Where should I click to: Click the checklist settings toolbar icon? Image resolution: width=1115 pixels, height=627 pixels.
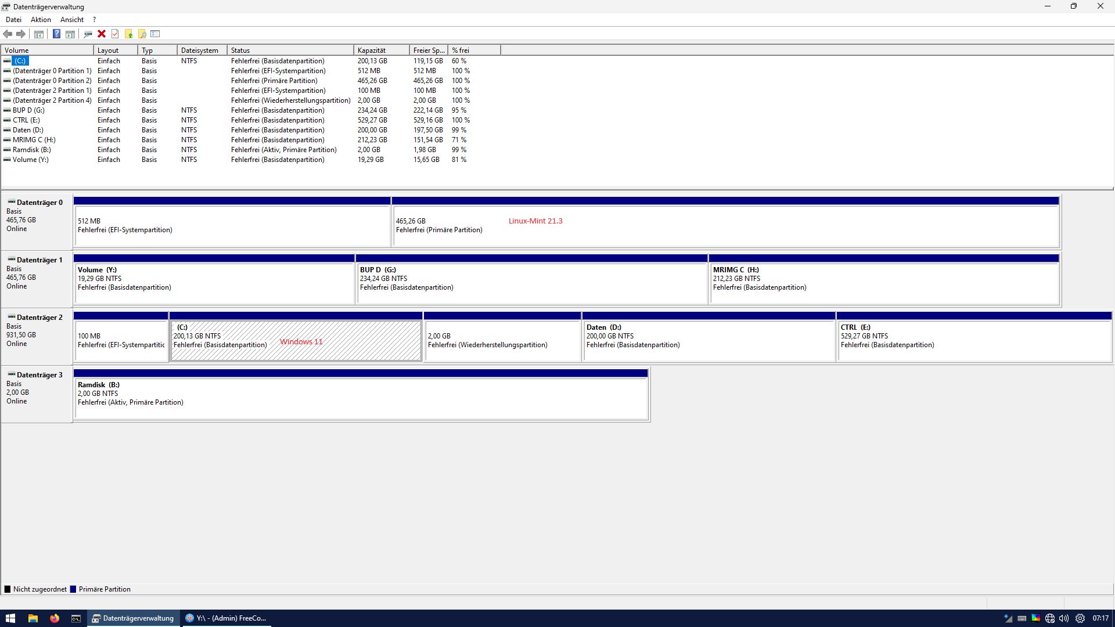[x=155, y=34]
